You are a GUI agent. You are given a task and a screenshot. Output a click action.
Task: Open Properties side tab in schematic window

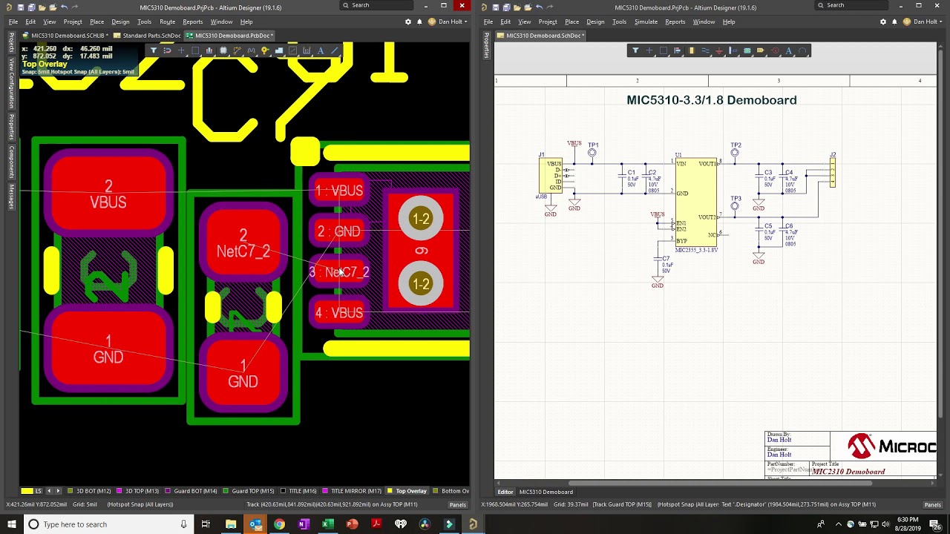click(x=487, y=45)
